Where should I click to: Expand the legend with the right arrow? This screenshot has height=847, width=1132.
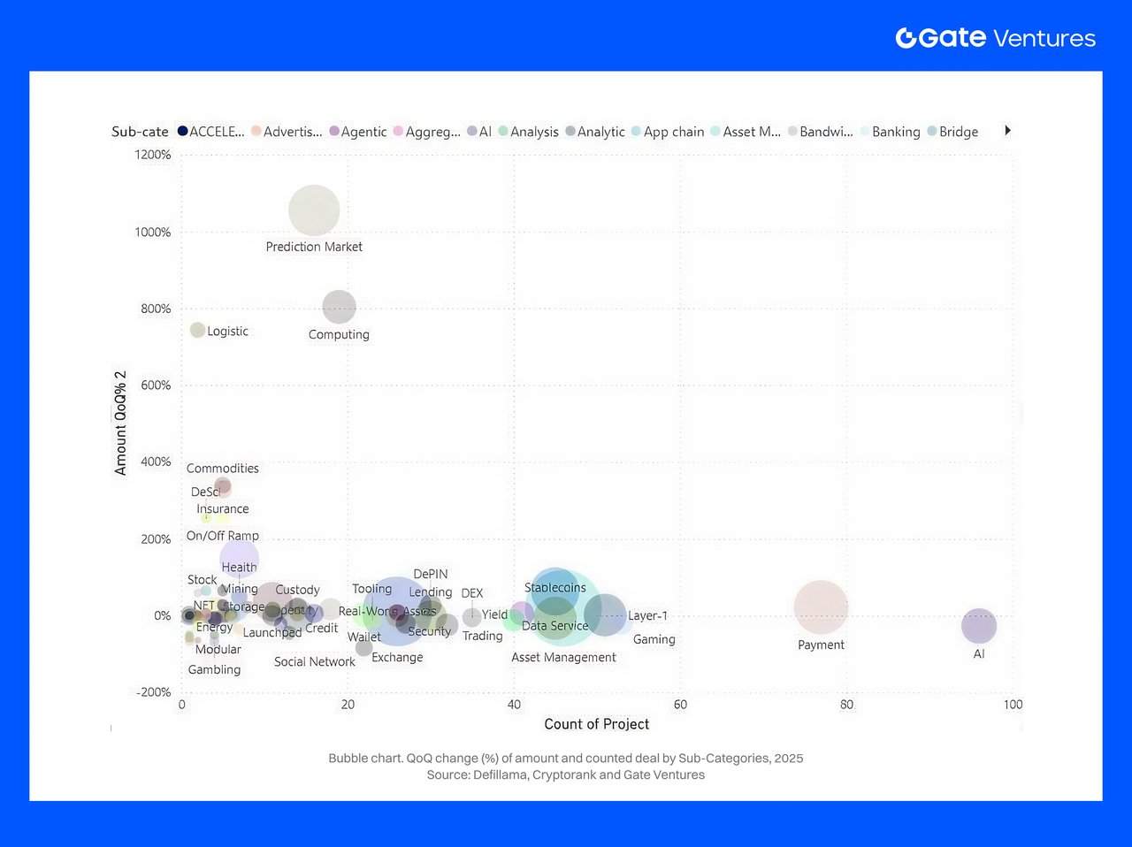[x=1007, y=131]
